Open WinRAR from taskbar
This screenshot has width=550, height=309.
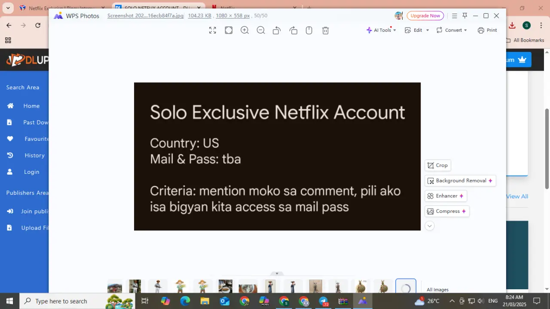343,301
